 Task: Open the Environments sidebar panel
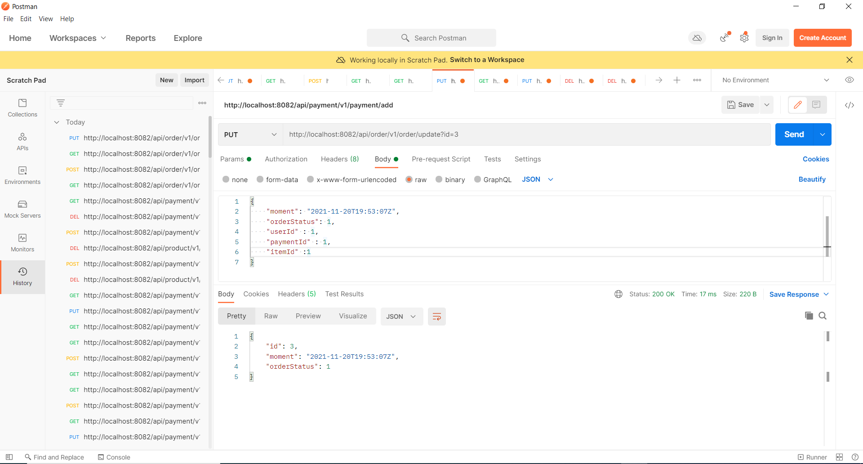tap(22, 175)
